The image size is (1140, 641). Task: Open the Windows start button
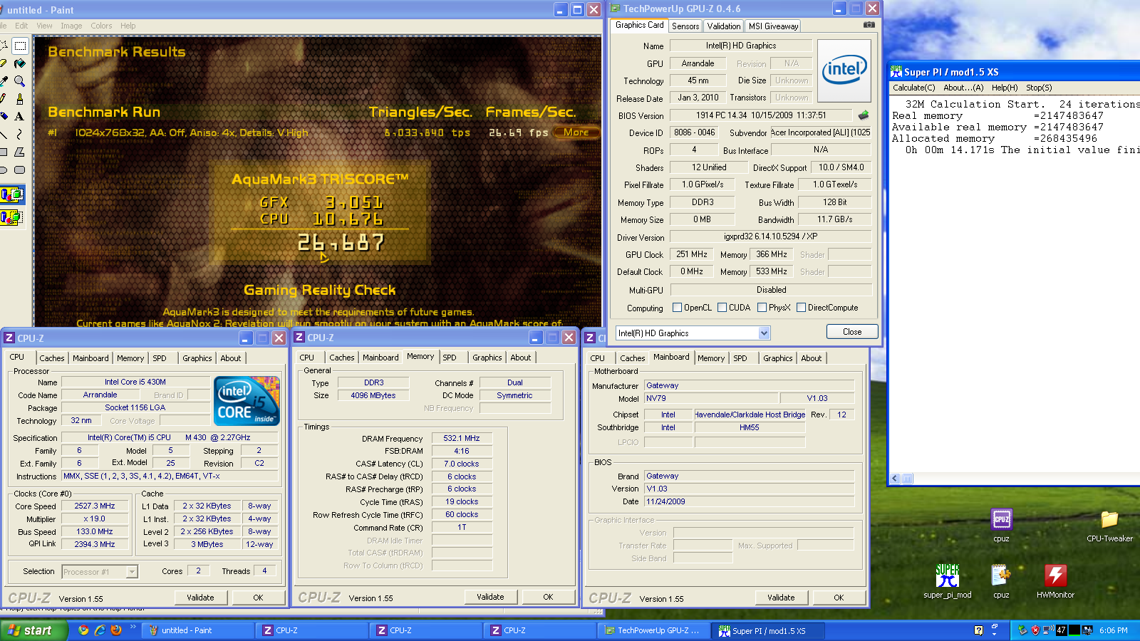[34, 630]
